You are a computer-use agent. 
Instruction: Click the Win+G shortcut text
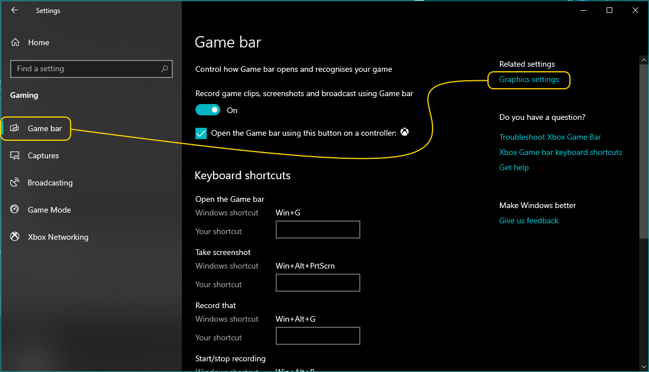click(x=288, y=213)
